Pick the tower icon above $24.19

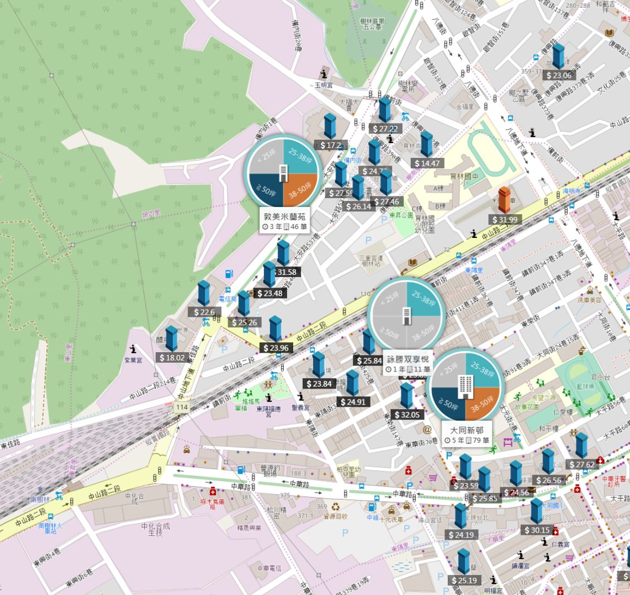pyautogui.click(x=460, y=516)
